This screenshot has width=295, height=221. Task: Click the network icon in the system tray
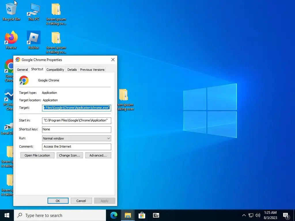(251, 215)
